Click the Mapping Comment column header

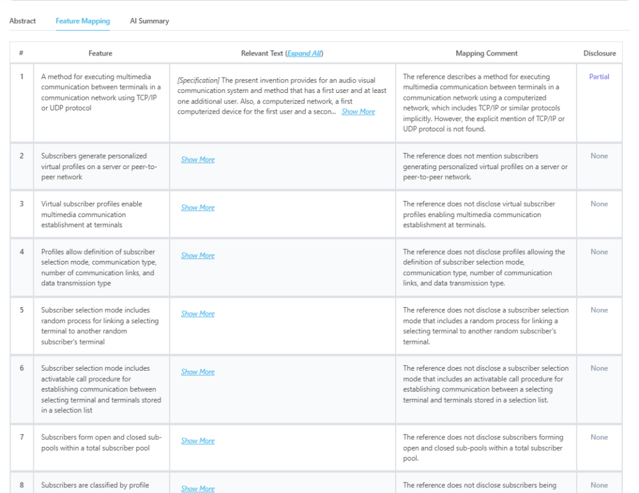click(486, 54)
